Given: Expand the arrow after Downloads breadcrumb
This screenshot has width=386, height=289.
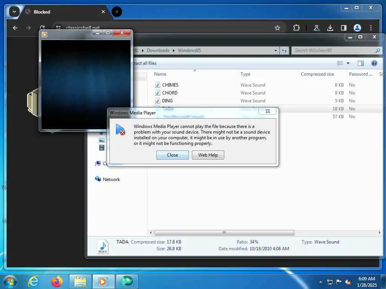Looking at the screenshot, I should [173, 50].
